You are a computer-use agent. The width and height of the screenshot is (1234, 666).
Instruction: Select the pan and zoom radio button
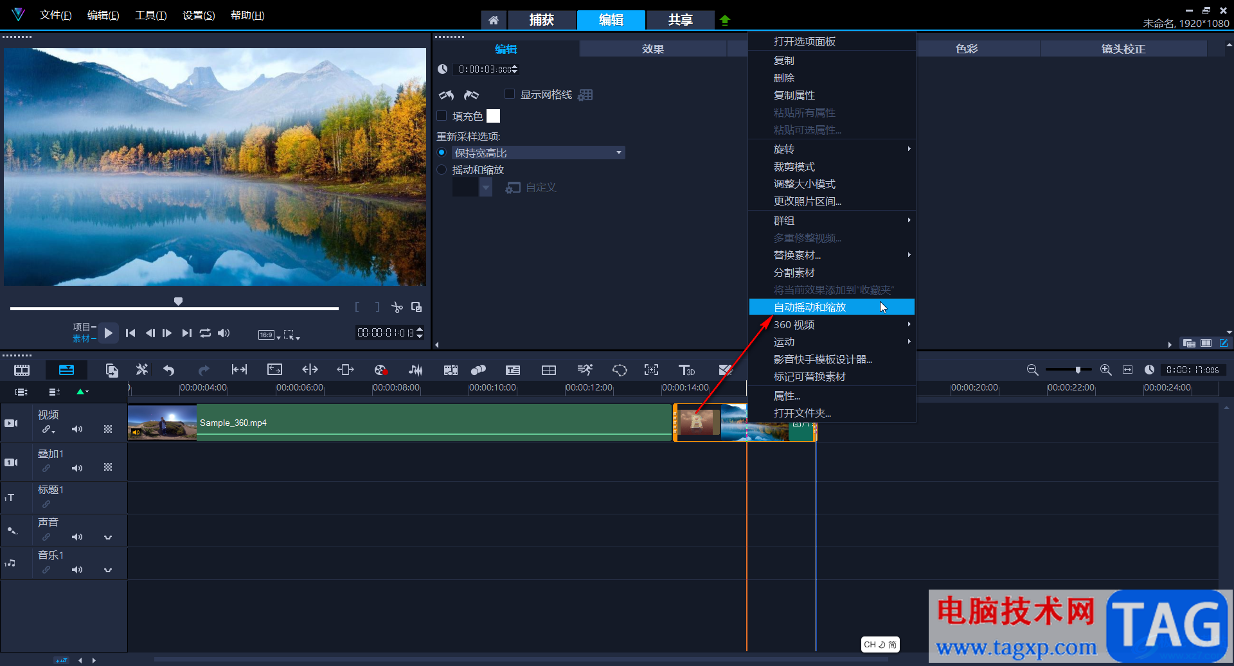(442, 170)
